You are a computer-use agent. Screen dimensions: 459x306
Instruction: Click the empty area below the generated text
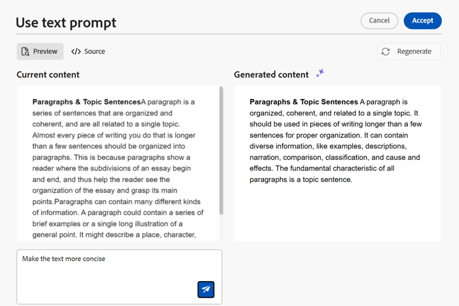click(337, 214)
